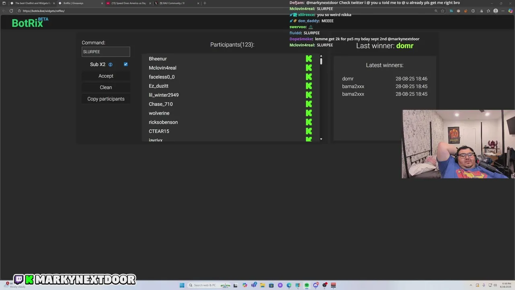Click the Accept button
Image resolution: width=515 pixels, height=290 pixels.
(x=106, y=76)
